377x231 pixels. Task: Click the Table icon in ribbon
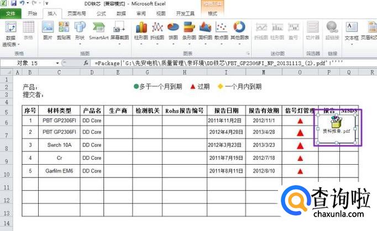pyautogui.click(x=28, y=30)
